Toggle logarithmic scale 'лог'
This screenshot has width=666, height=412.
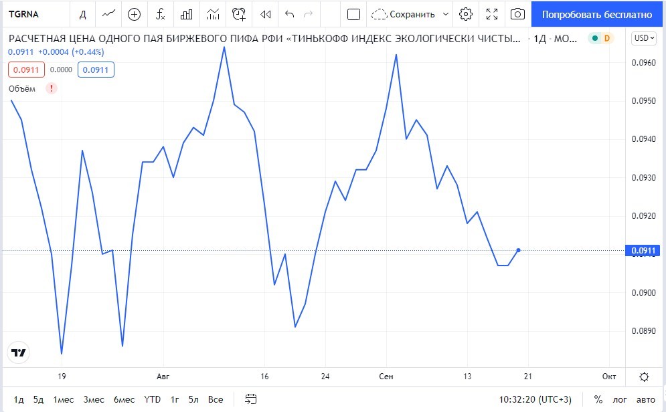point(622,400)
